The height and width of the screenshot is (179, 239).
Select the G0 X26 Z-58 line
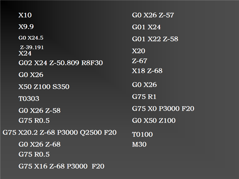click(x=39, y=111)
